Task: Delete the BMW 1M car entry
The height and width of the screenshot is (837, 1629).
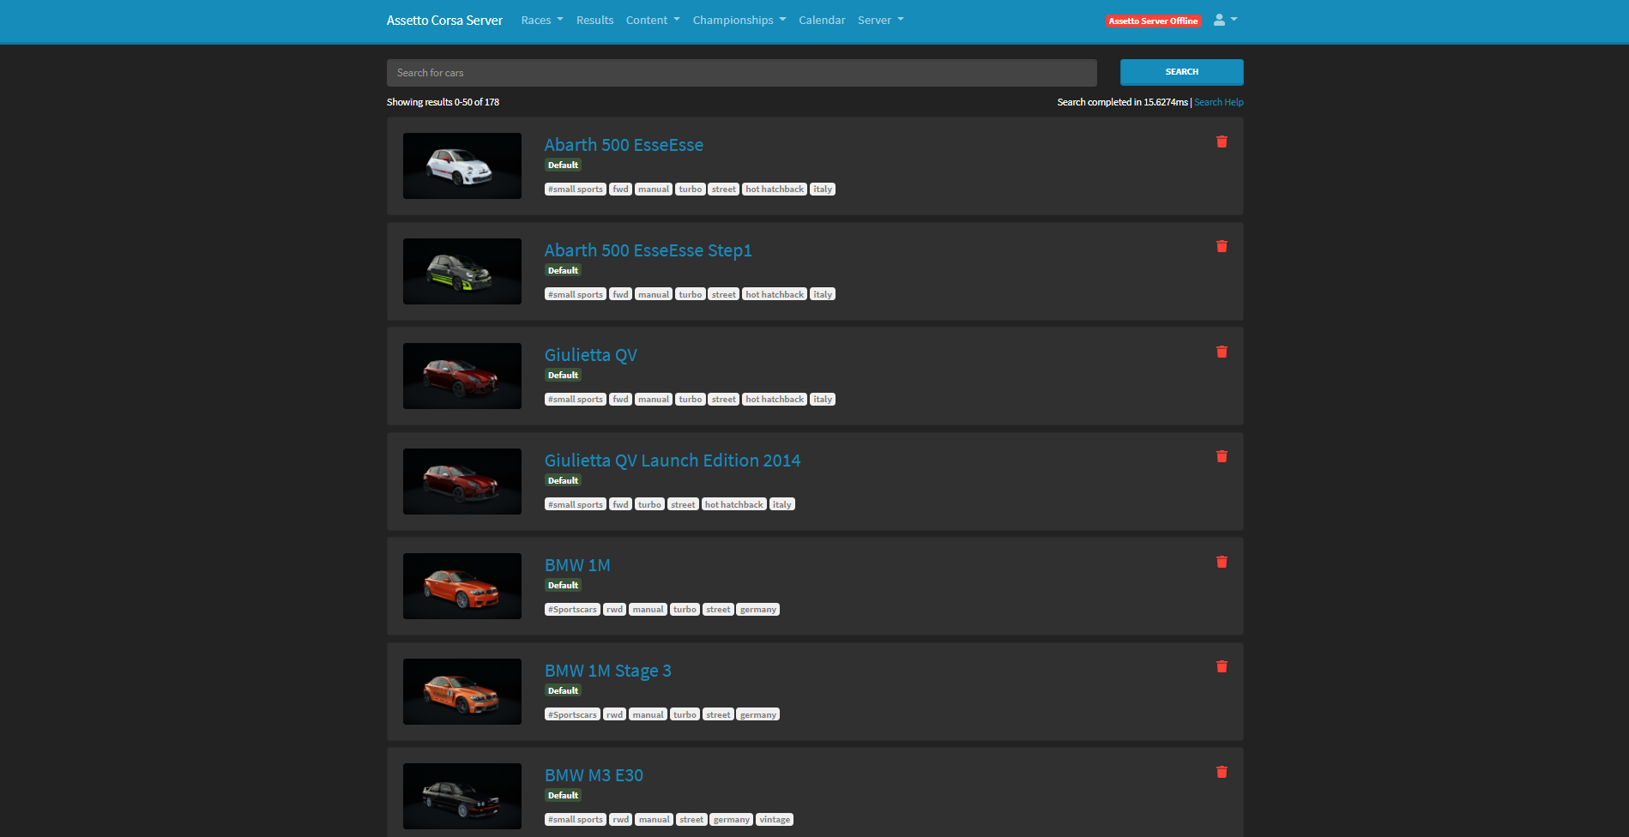Action: [x=1222, y=562]
